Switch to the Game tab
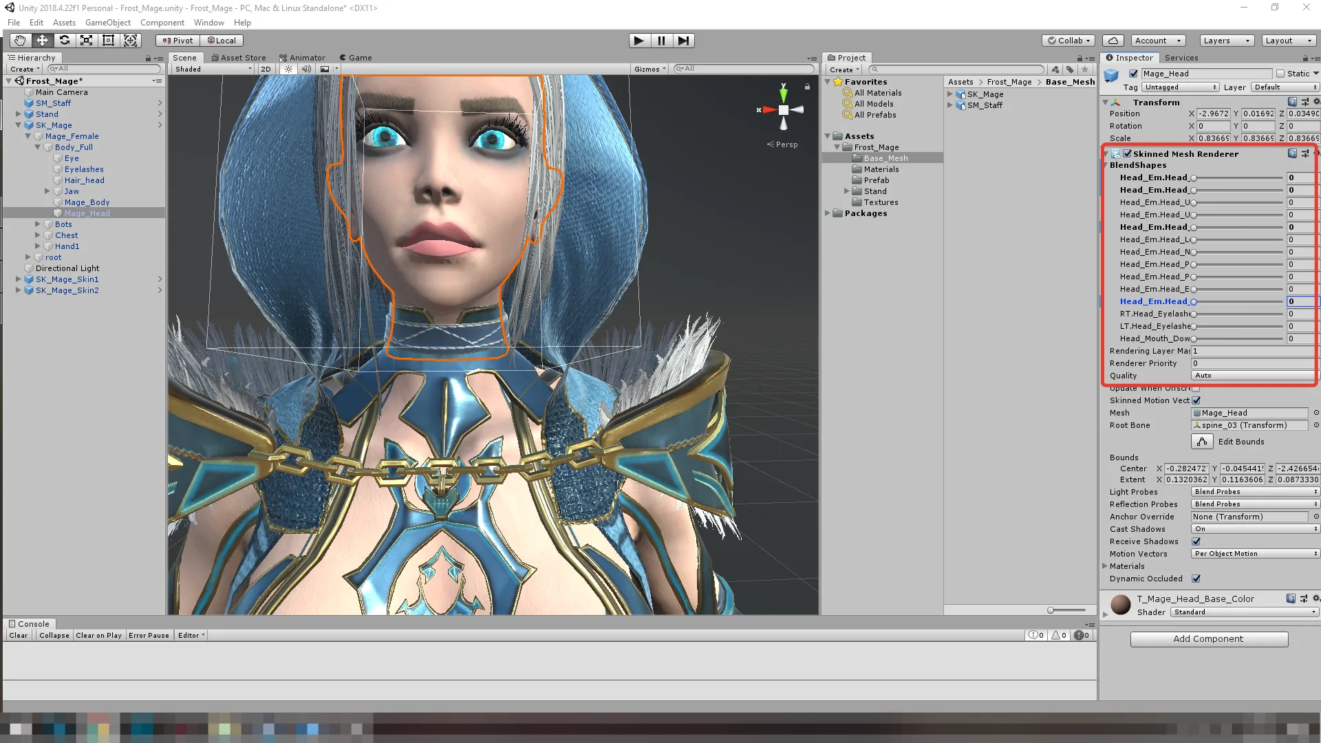The height and width of the screenshot is (743, 1321). [x=356, y=58]
